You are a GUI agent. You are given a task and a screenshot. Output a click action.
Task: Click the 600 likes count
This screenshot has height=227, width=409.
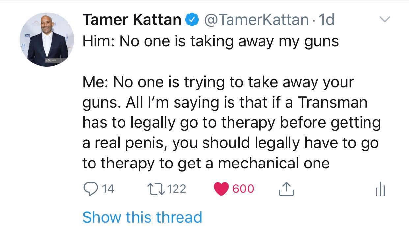coord(243,189)
